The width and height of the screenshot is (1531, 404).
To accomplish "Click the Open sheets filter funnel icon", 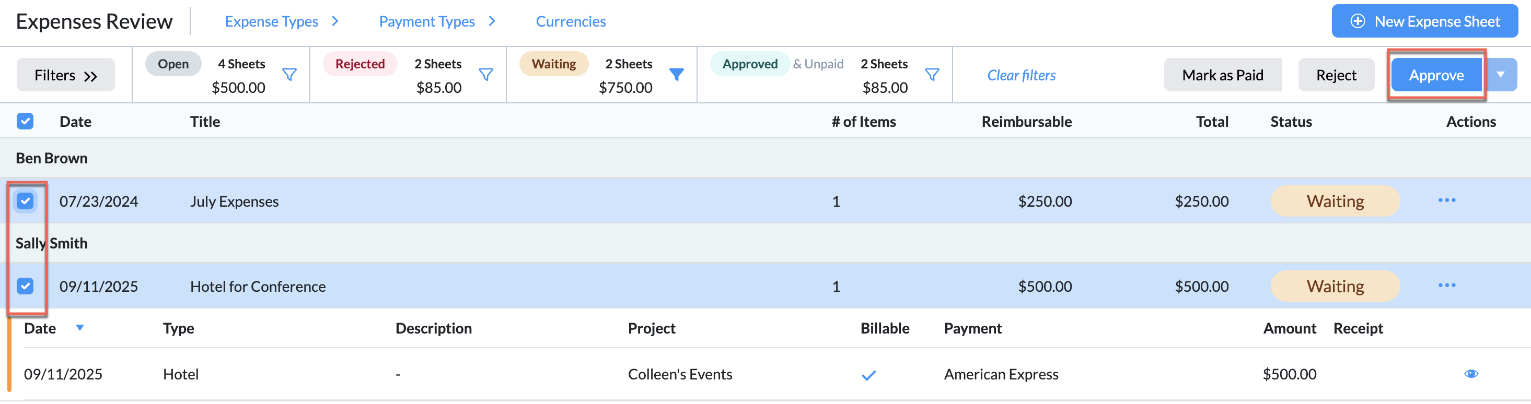I will point(289,75).
